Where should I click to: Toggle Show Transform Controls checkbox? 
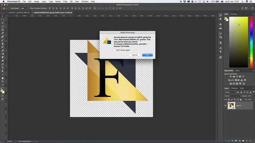coord(29,8)
